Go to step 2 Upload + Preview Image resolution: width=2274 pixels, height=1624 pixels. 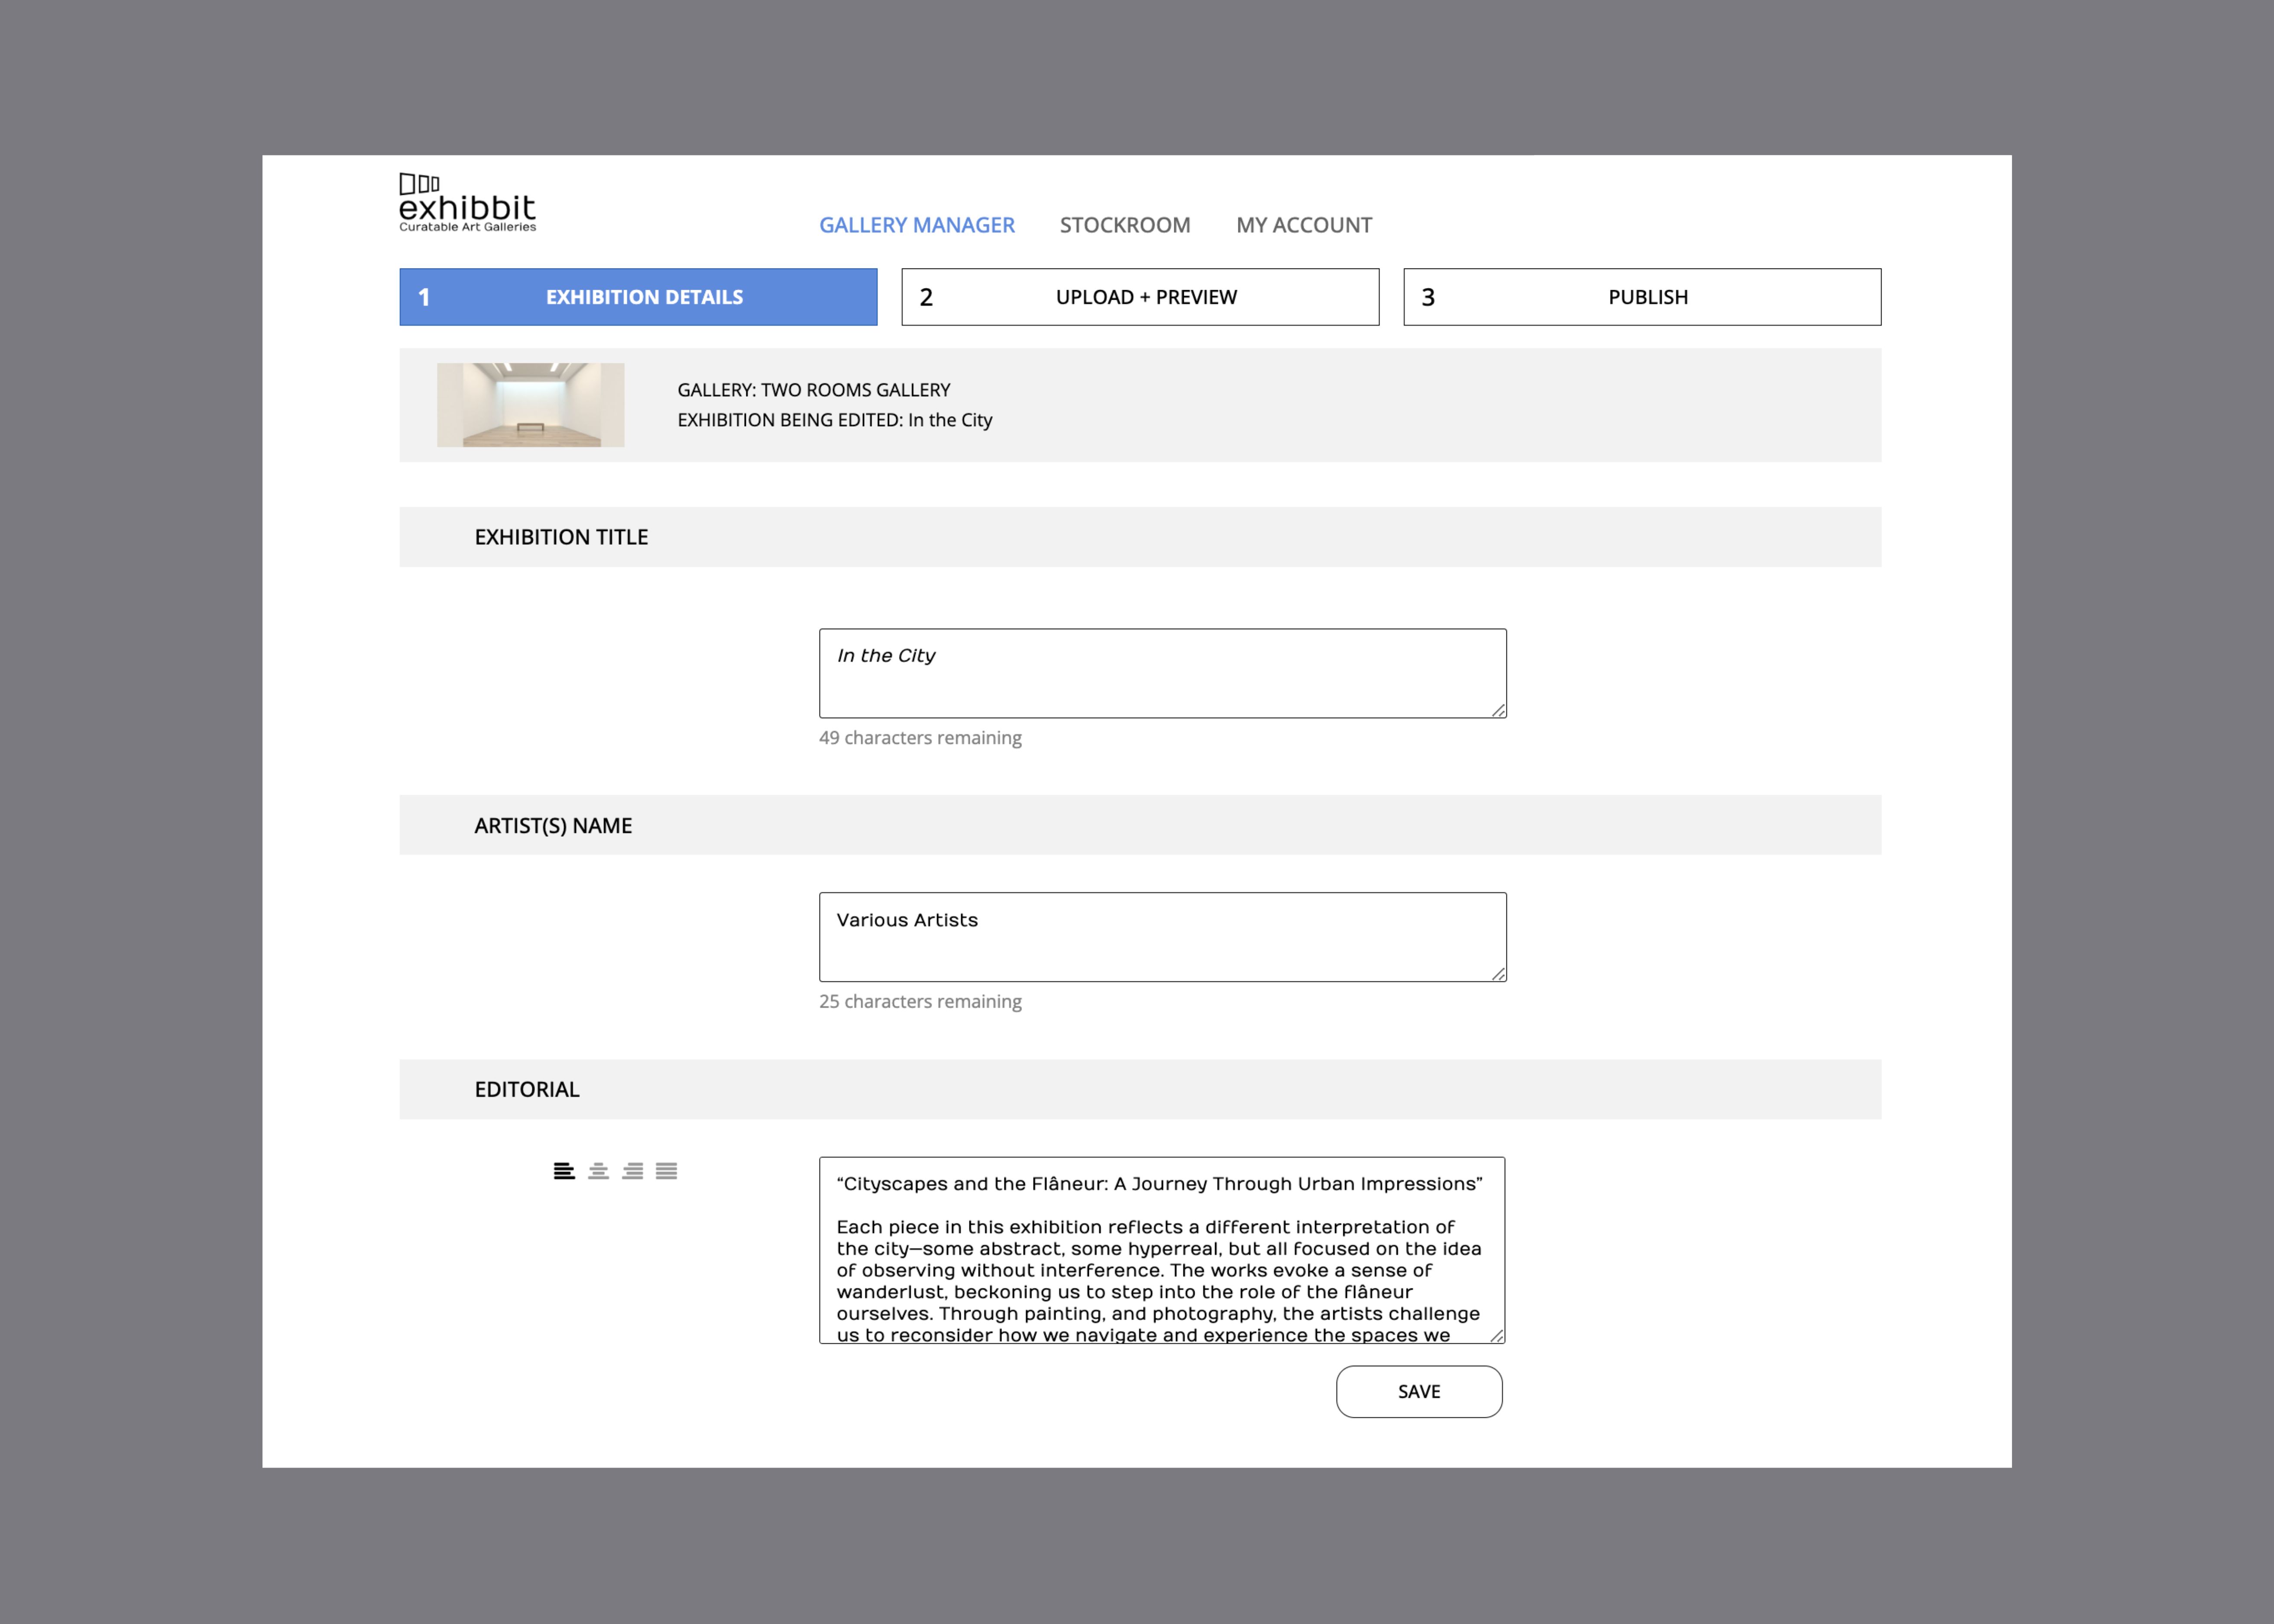pyautogui.click(x=1140, y=297)
